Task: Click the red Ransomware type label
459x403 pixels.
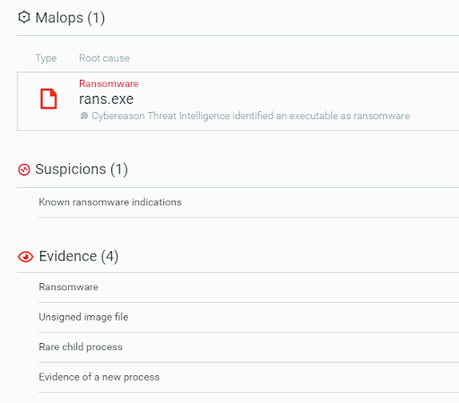Action: [x=108, y=83]
